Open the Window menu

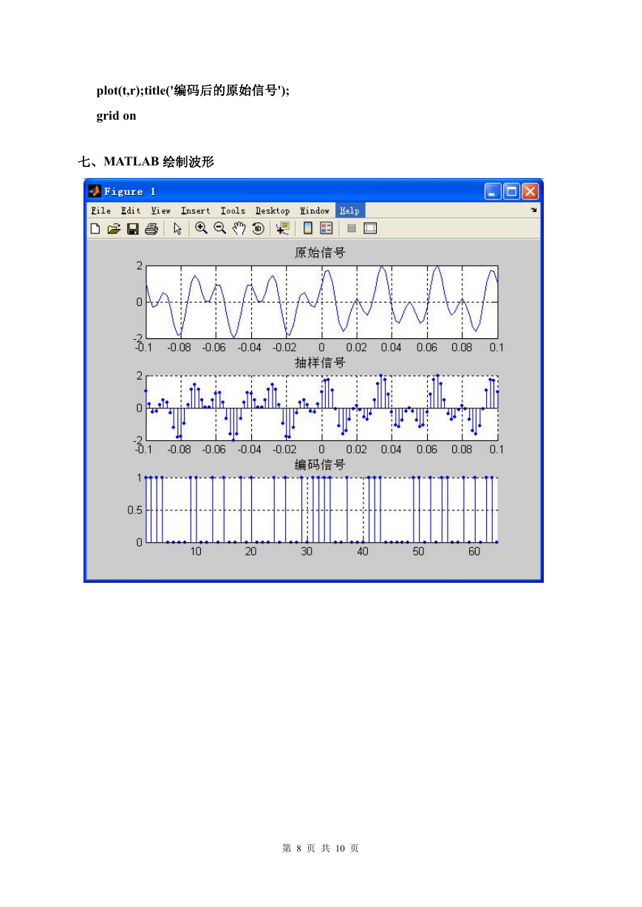315,211
